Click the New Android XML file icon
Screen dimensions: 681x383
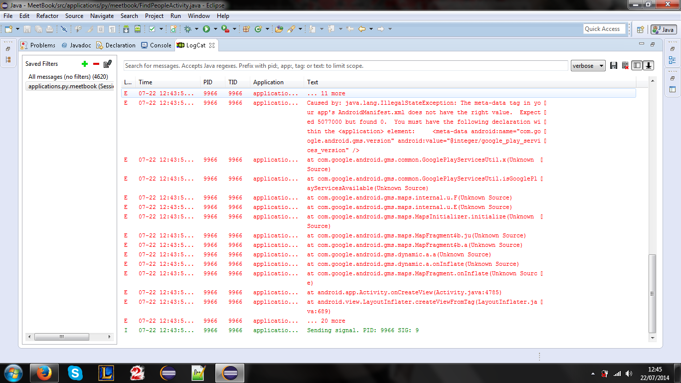(173, 29)
